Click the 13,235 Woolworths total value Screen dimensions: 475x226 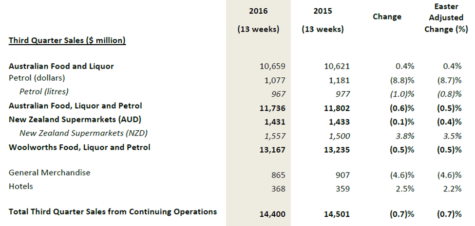tap(337, 150)
